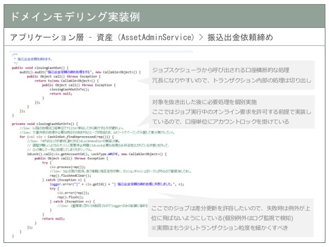The height and width of the screenshot is (247, 329).
Task: Click the callout line ジョブスケジューラから呼び出される口座横断的な処理
Action: click(x=221, y=70)
